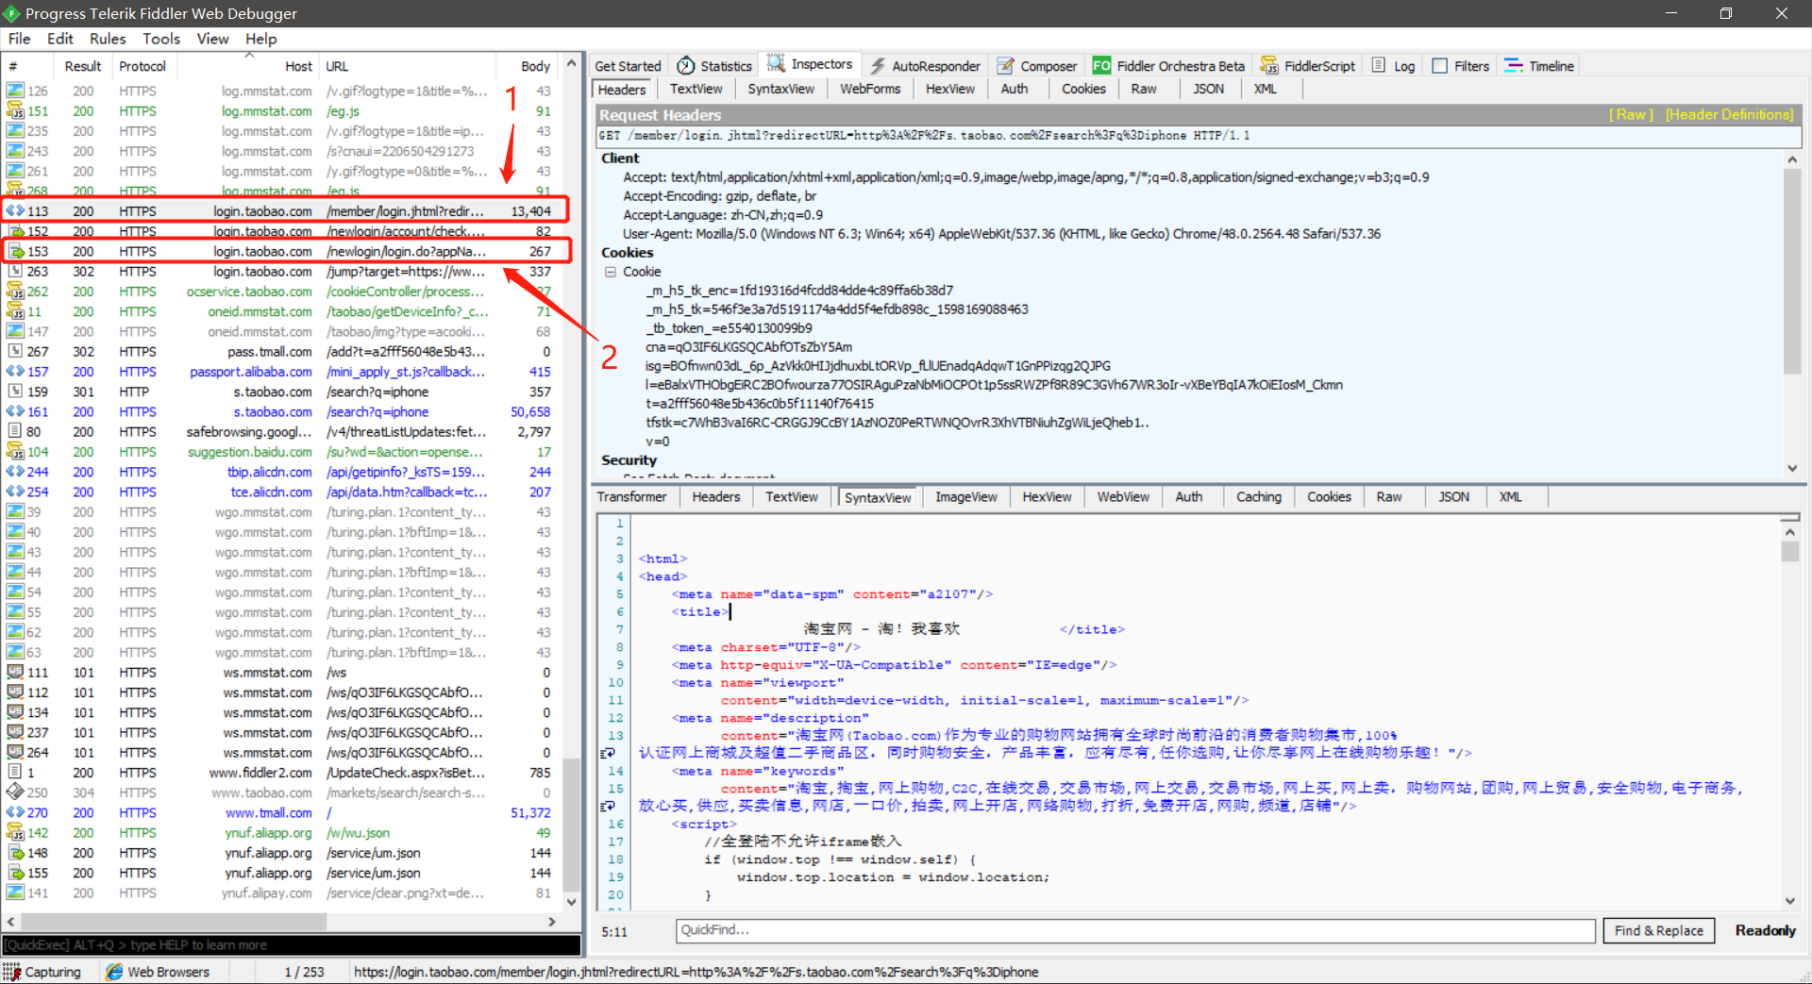Switch to the AutoResponder tab
The image size is (1812, 984).
(925, 65)
